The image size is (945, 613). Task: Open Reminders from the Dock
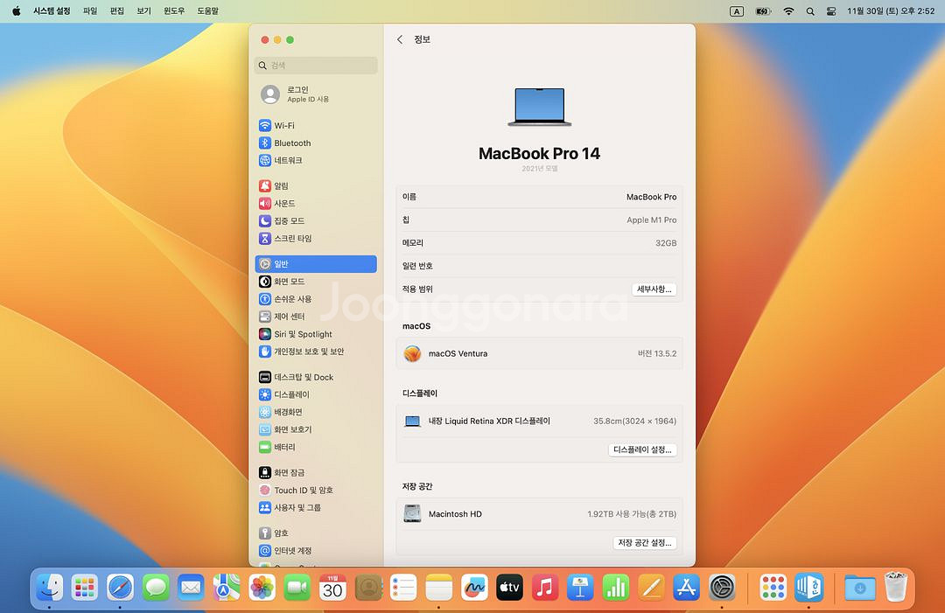point(403,587)
